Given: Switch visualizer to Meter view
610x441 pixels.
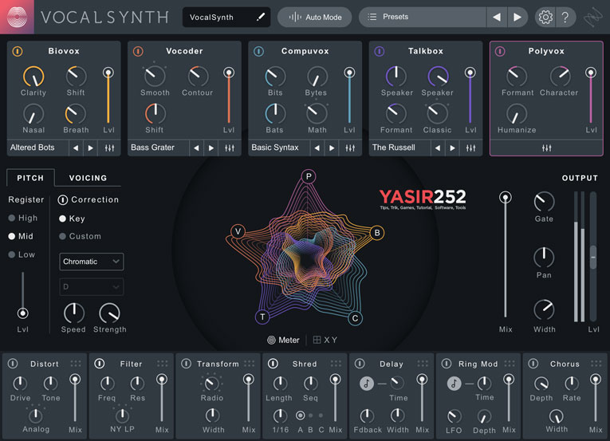Looking at the screenshot, I should [284, 340].
